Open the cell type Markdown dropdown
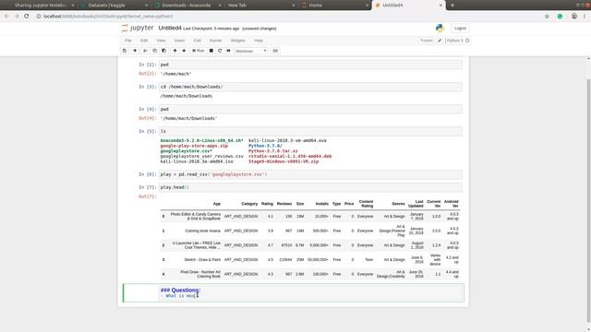Viewport: 591px width, 332px height. click(x=250, y=51)
